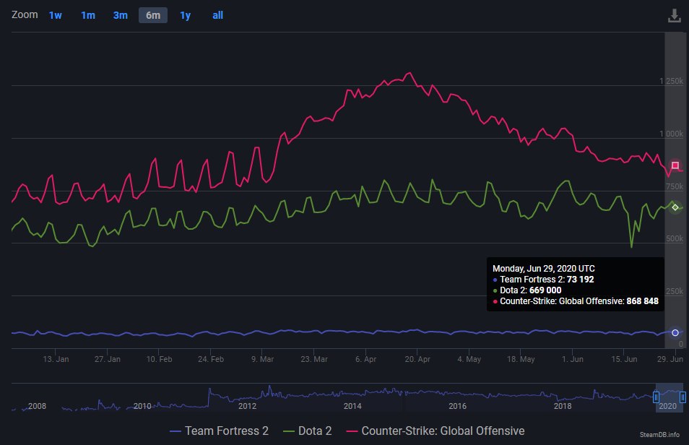The width and height of the screenshot is (689, 445).
Task: Click the 2018 label in navigator
Action: click(563, 406)
